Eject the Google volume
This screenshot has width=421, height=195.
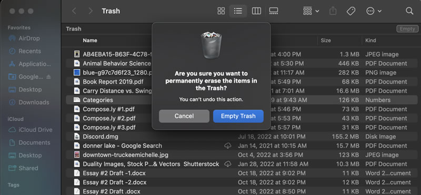(x=48, y=77)
